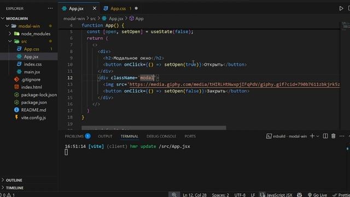Click the folder icon beside node_modules

tap(17, 33)
